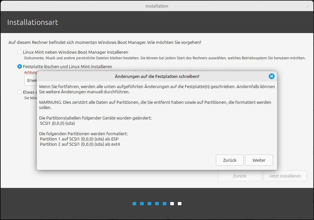Click the line 'Partition 2 auf SCSI1 (0,0,0) (sda) als ext4'
Image resolution: width=314 pixels, height=220 pixels.
click(80, 144)
